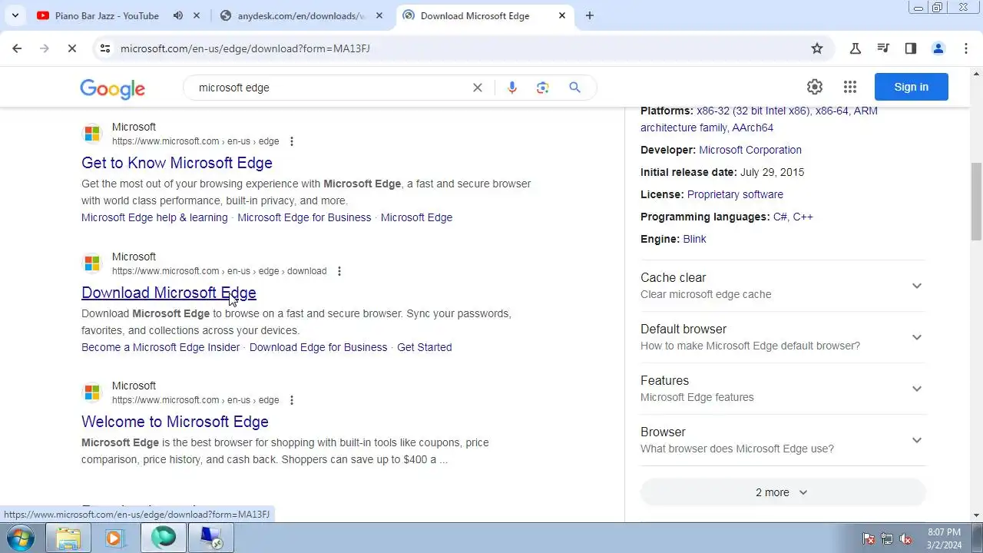Toggle the Chrome side panel
Screen dimensions: 983x553
coord(911,48)
